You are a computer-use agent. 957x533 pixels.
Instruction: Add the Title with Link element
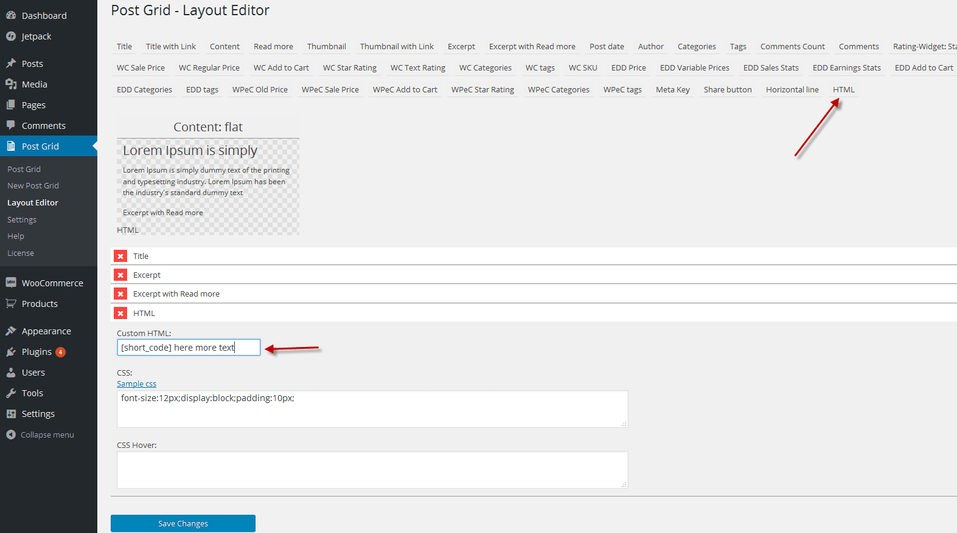[x=171, y=47]
